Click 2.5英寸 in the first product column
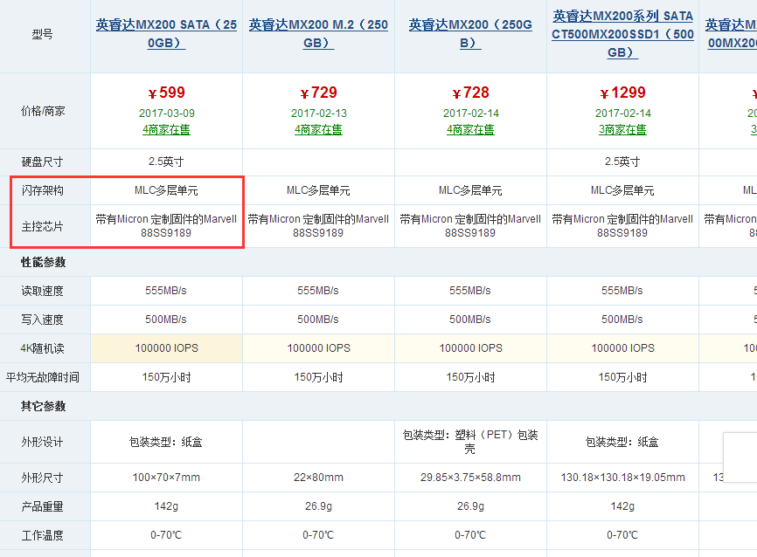The image size is (757, 557). 166,162
